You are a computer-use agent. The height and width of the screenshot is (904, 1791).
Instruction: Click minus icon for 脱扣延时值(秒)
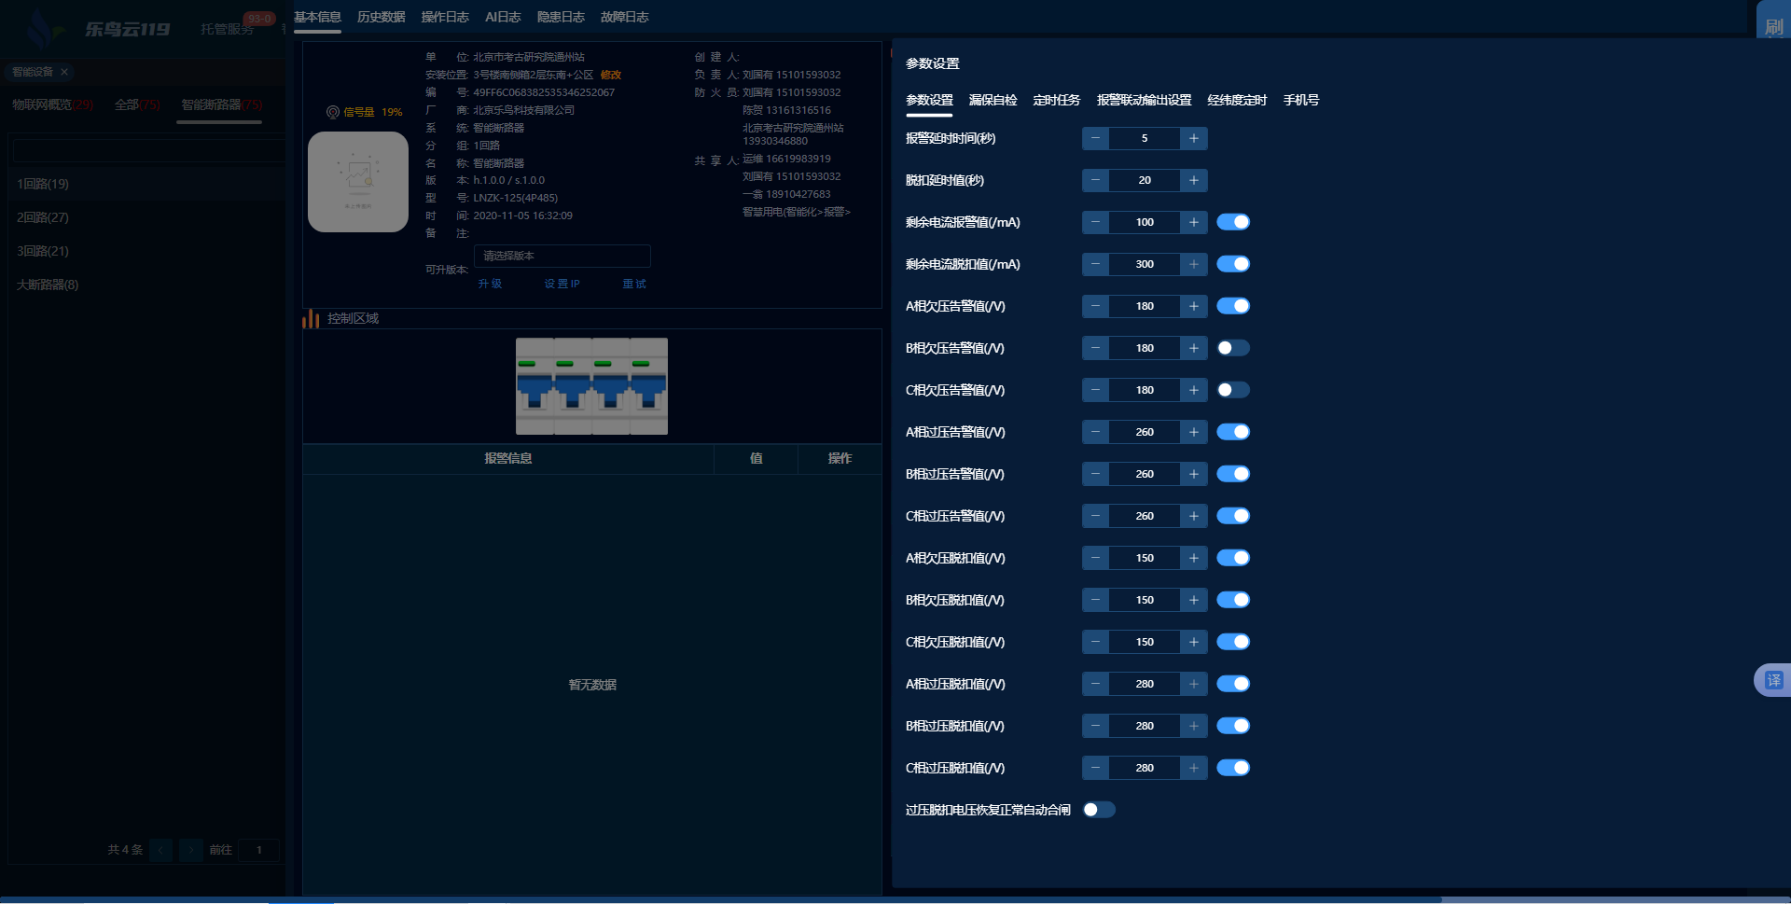[x=1095, y=181]
